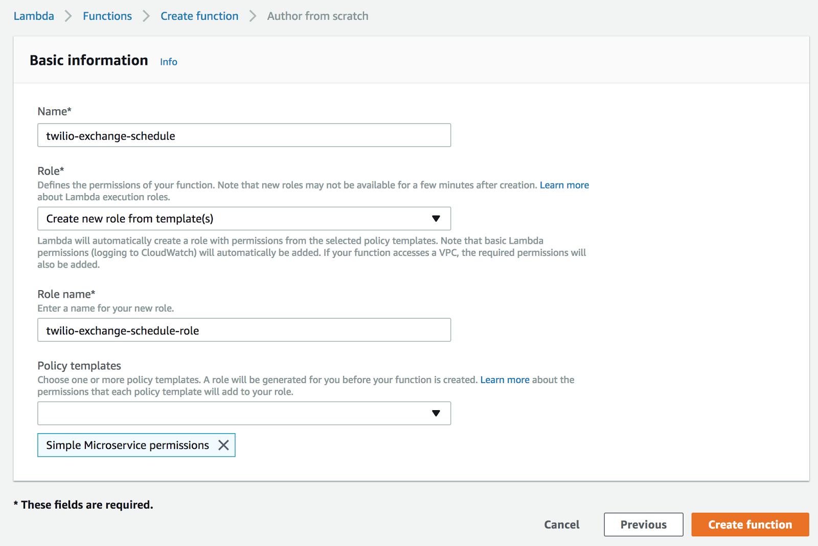Screen dimensions: 818x546
Task: Click the Previous button
Action: tap(643, 525)
